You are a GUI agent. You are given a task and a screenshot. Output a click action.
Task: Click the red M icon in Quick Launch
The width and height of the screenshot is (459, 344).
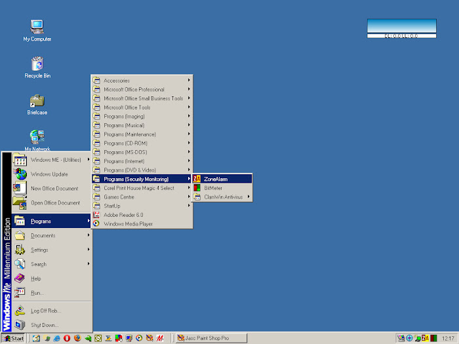(160, 338)
